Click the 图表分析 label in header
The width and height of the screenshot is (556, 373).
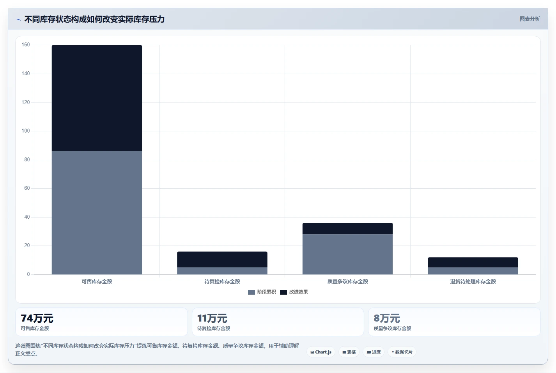coord(529,19)
